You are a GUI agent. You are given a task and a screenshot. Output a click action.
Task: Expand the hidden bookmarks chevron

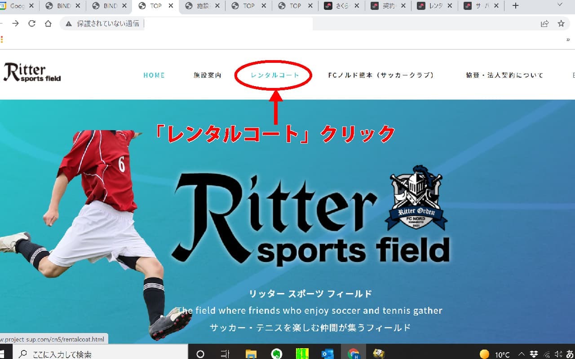pos(568,39)
